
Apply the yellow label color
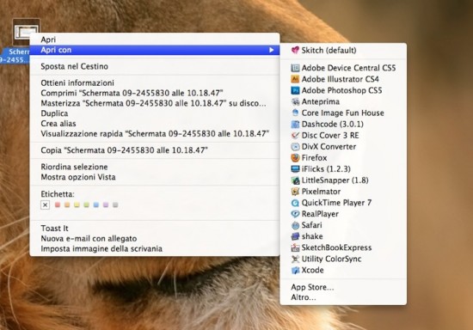(x=77, y=205)
